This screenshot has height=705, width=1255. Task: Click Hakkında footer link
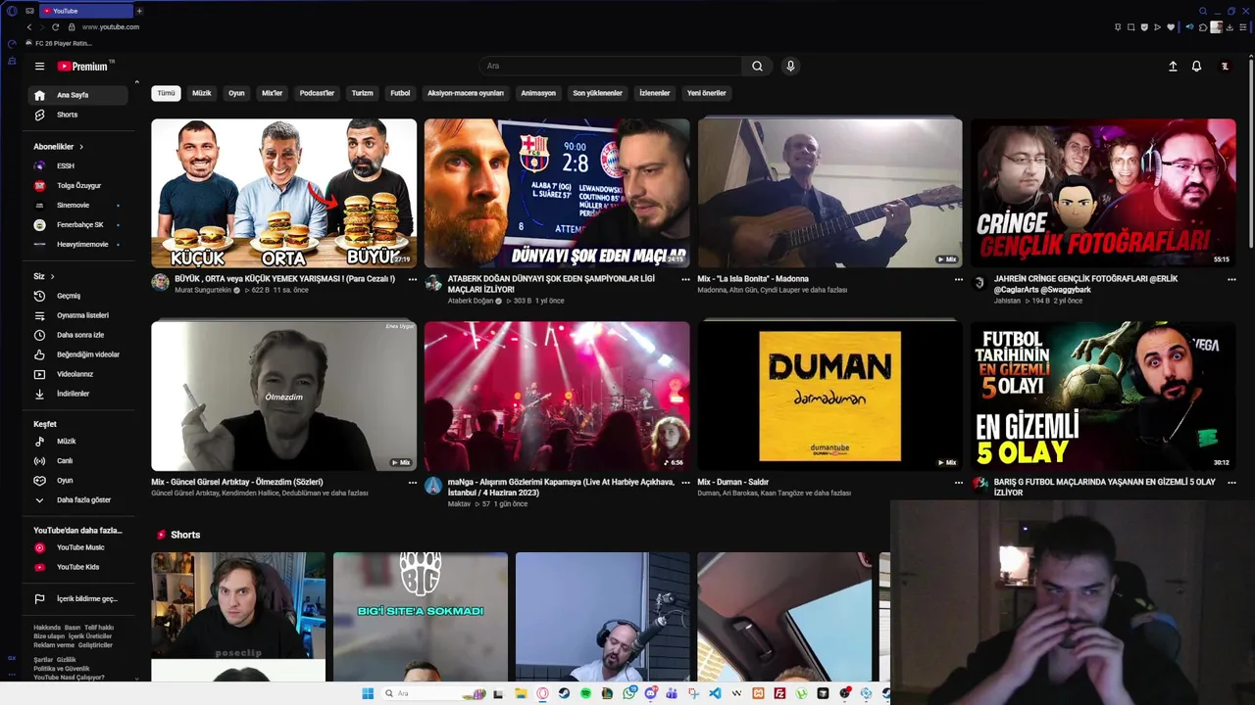click(x=47, y=628)
